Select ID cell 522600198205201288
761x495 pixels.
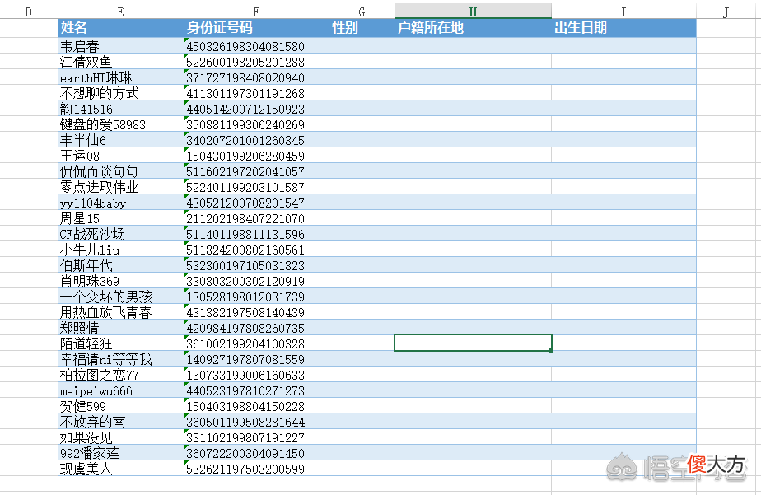pos(256,62)
